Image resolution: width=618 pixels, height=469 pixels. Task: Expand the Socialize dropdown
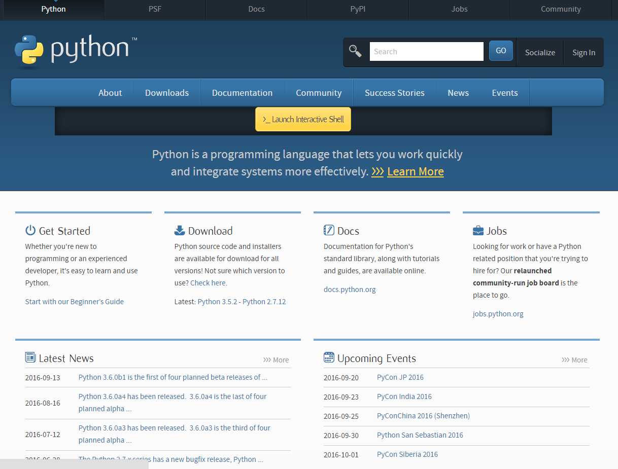click(x=540, y=52)
